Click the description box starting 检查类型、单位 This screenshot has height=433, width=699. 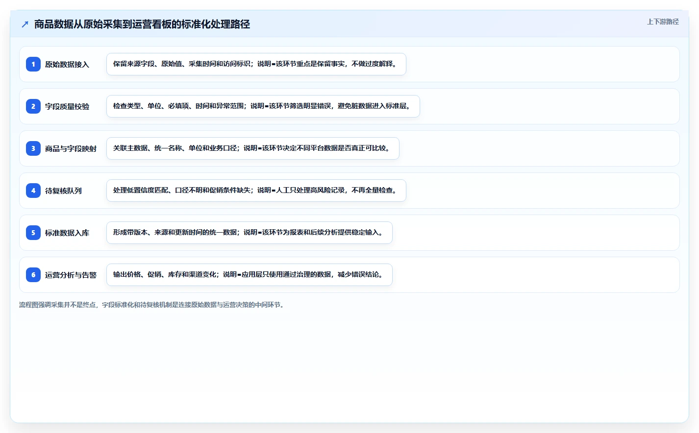click(x=263, y=106)
